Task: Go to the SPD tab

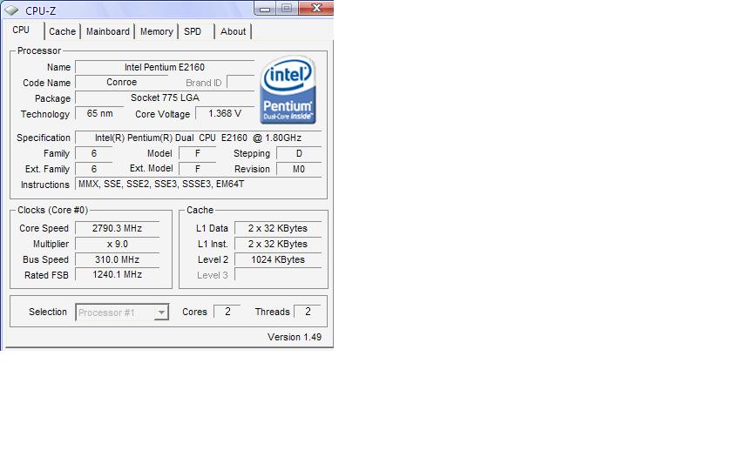Action: coord(193,31)
